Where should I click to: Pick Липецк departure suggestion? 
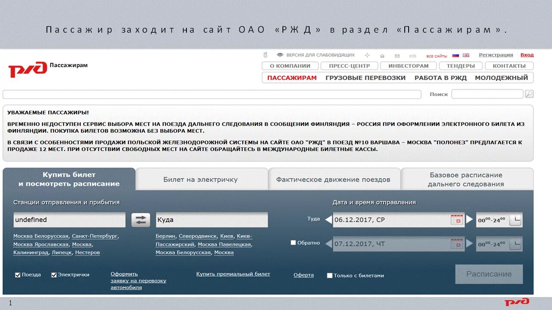pyautogui.click(x=62, y=252)
